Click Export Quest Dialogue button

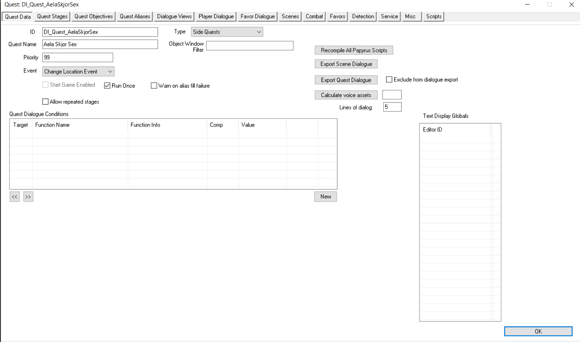(x=346, y=80)
